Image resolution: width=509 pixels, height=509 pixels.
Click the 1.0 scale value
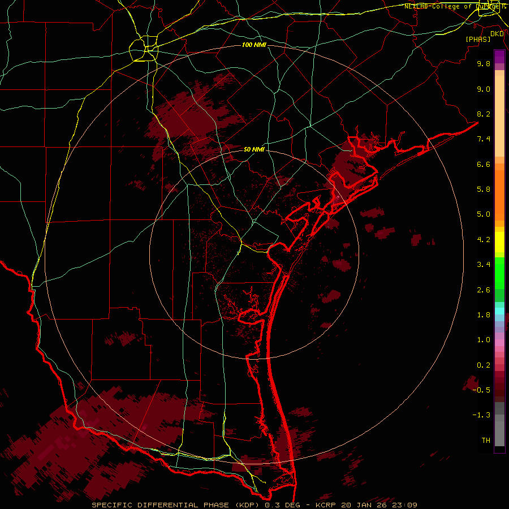click(484, 340)
